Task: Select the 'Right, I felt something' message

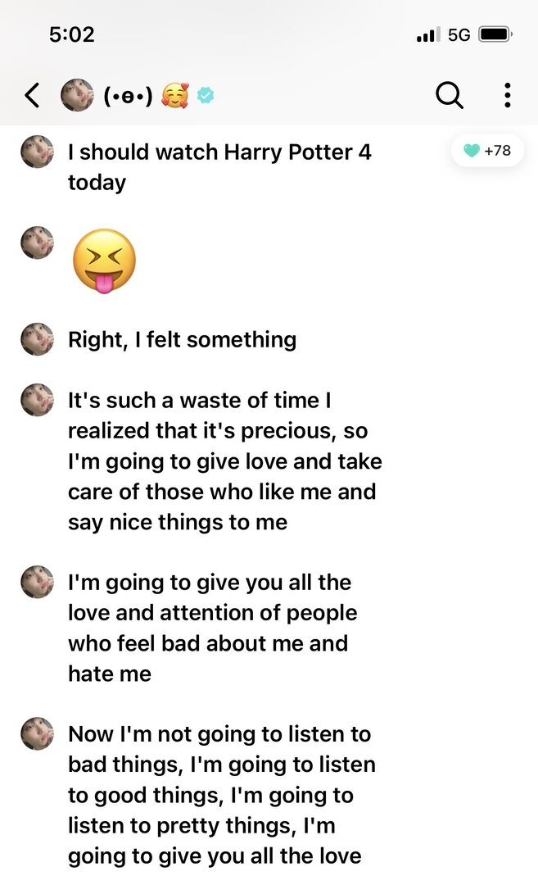Action: coord(182,340)
